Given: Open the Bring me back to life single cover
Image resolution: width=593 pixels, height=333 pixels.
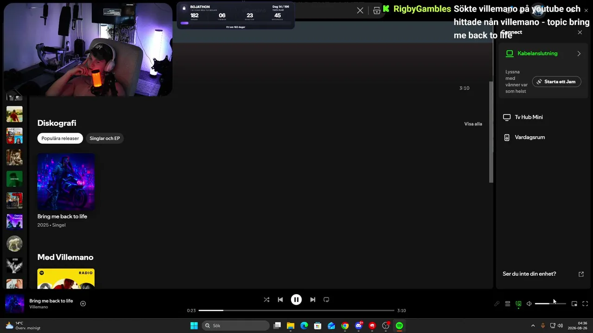Looking at the screenshot, I should pyautogui.click(x=66, y=182).
